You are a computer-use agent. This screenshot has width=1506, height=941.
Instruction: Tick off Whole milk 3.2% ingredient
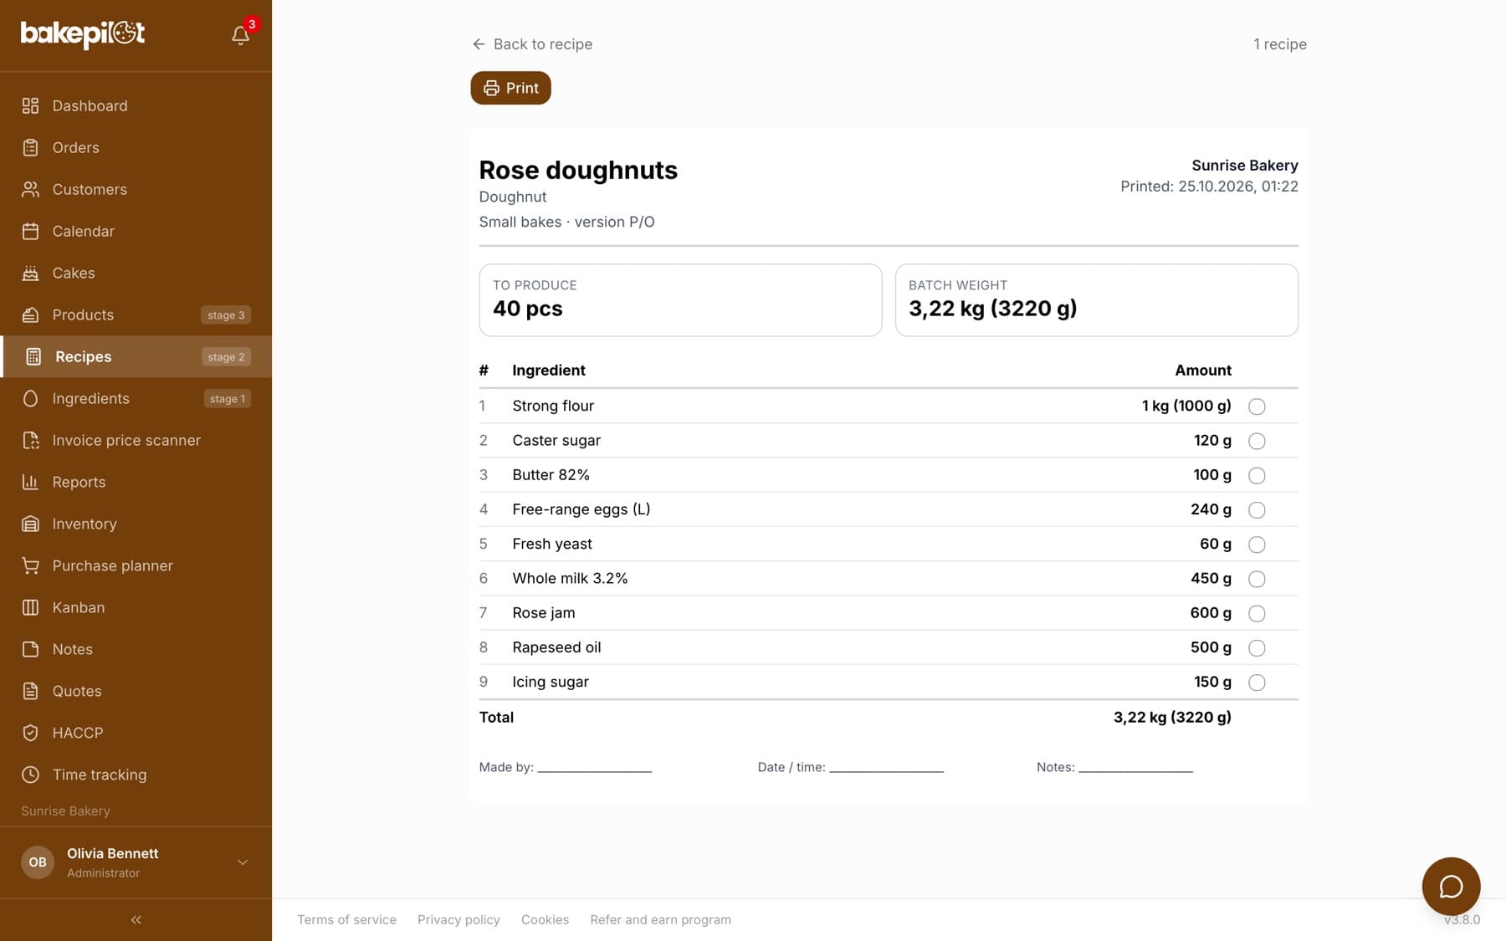[x=1257, y=579]
